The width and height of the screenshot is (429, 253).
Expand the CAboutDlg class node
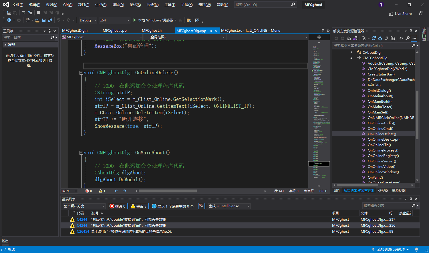351,52
